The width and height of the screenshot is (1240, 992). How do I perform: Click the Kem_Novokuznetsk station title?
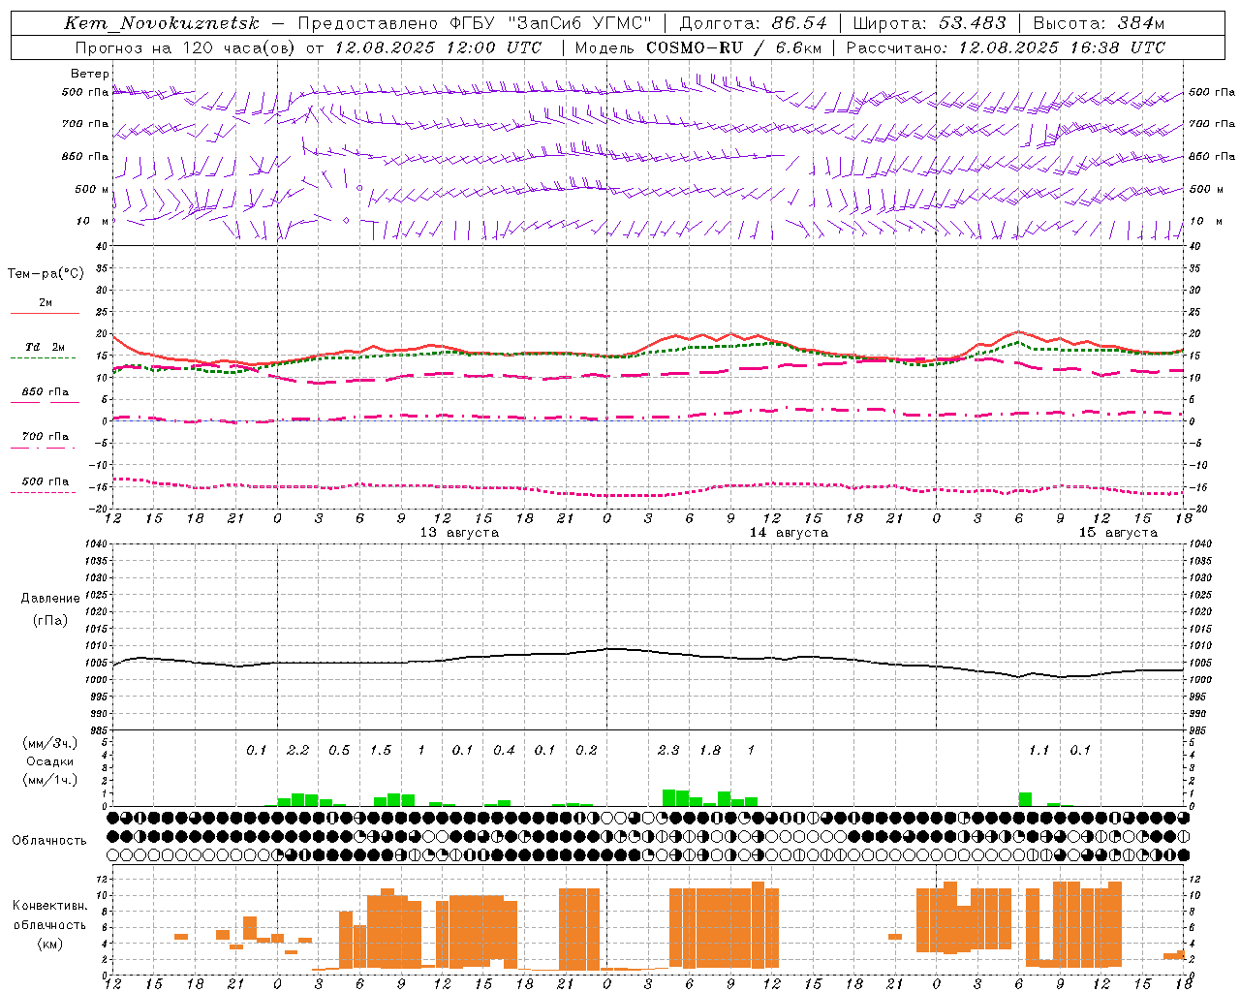point(162,23)
